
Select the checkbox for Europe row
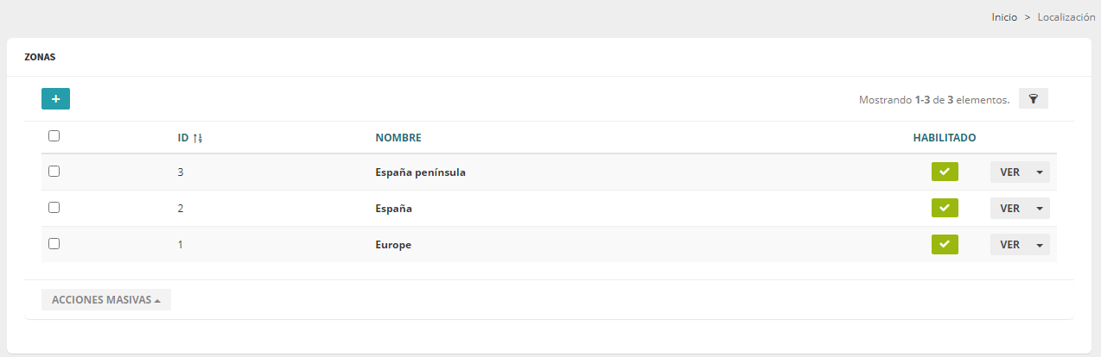point(54,244)
